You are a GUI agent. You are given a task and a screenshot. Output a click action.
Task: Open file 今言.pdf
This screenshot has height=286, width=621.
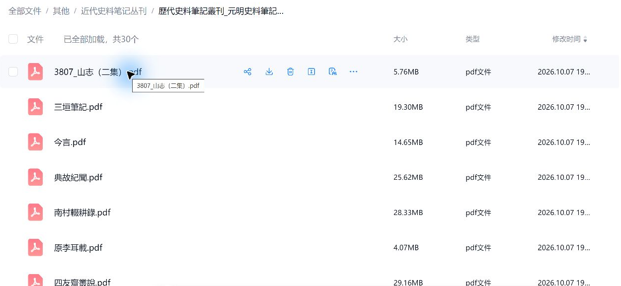(x=70, y=142)
